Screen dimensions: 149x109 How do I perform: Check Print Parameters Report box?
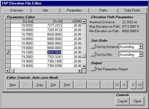tap(93, 69)
